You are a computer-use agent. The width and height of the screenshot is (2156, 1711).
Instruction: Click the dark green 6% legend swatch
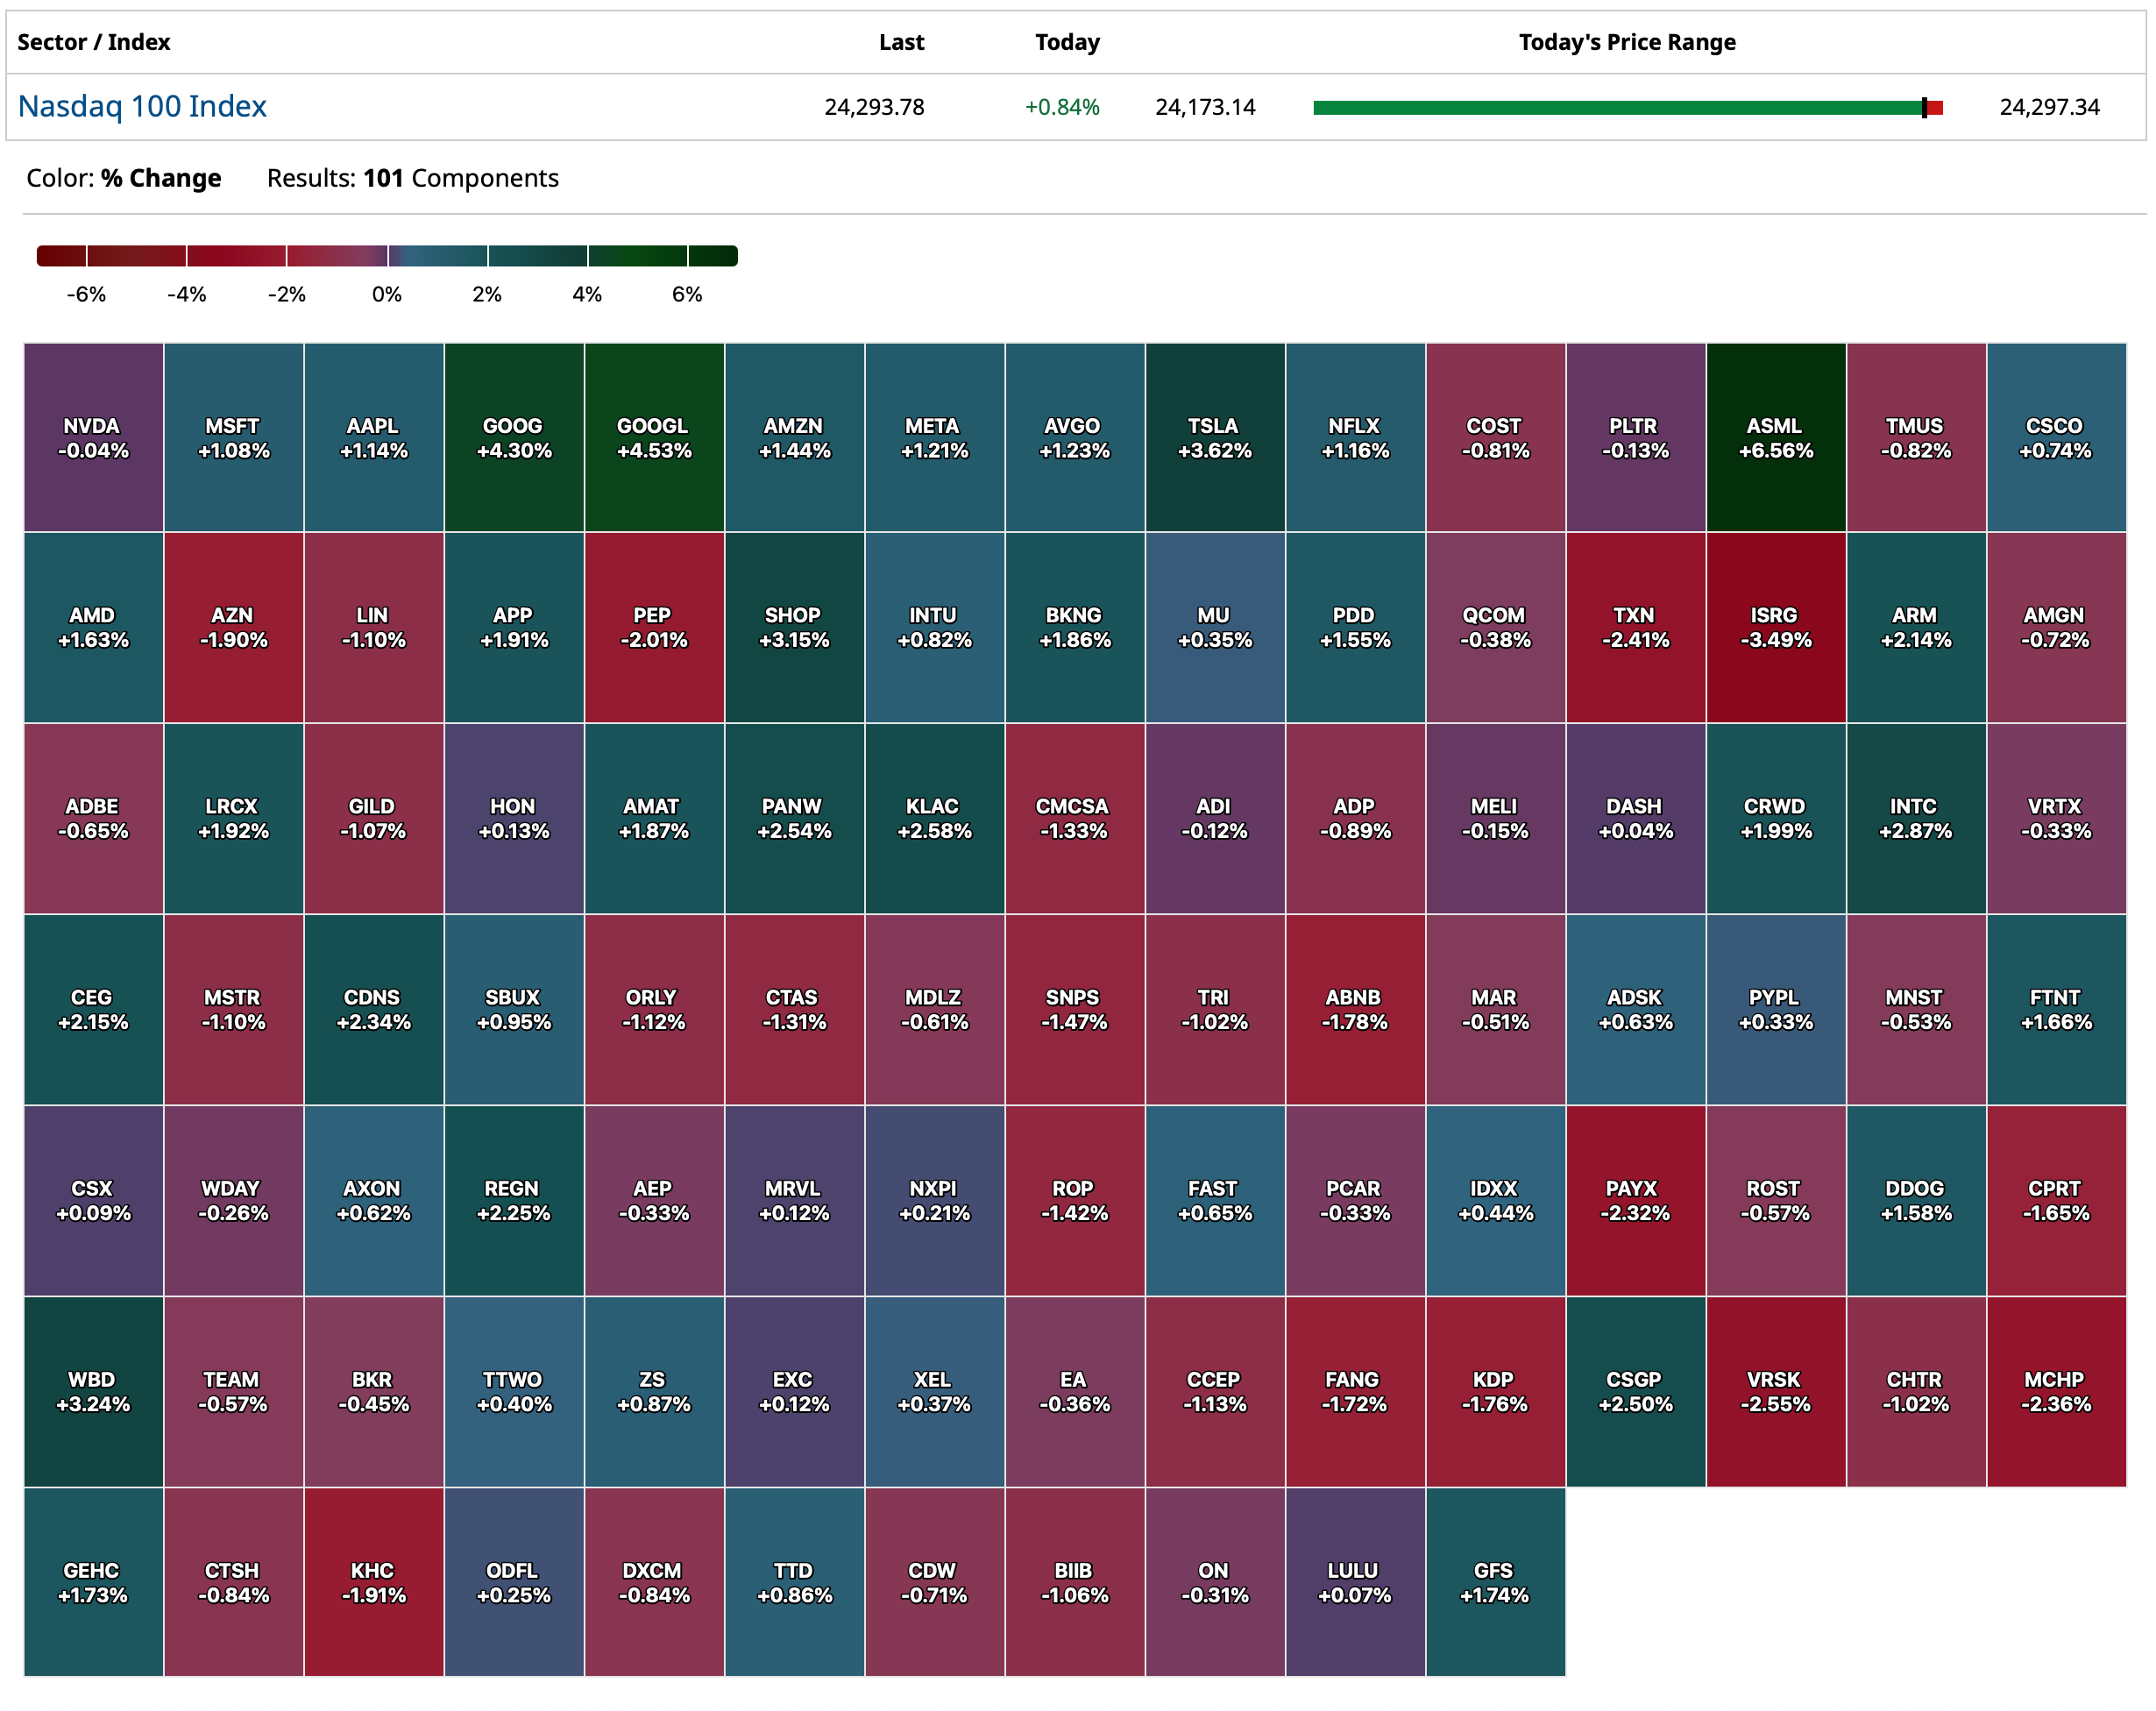pos(712,256)
